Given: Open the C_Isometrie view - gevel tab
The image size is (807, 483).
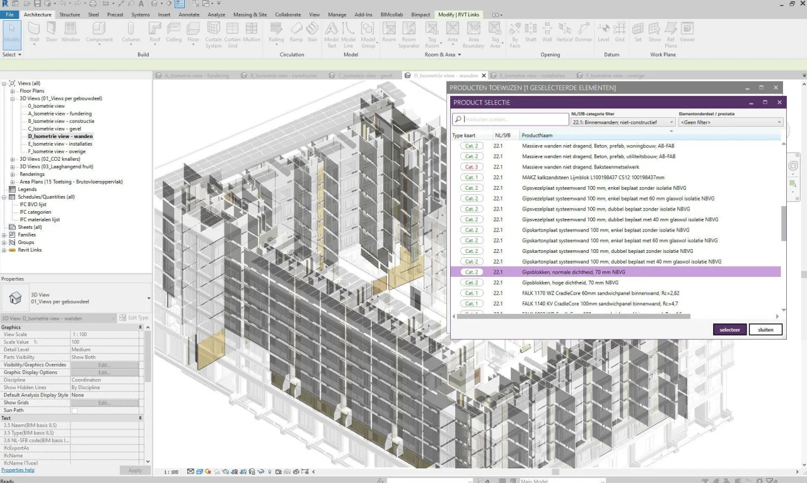Looking at the screenshot, I should click(x=364, y=76).
